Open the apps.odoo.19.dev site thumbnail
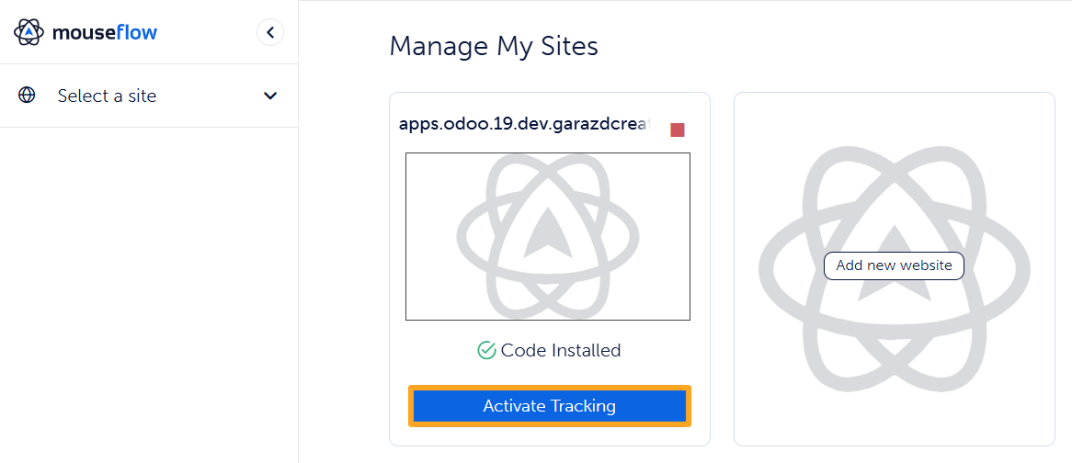1072x463 pixels. click(x=548, y=236)
